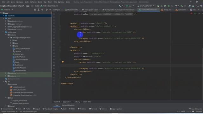This screenshot has width=203, height=114.
Task: Select bg_daily_quiz.xml drawable file
Action: pos(18,87)
